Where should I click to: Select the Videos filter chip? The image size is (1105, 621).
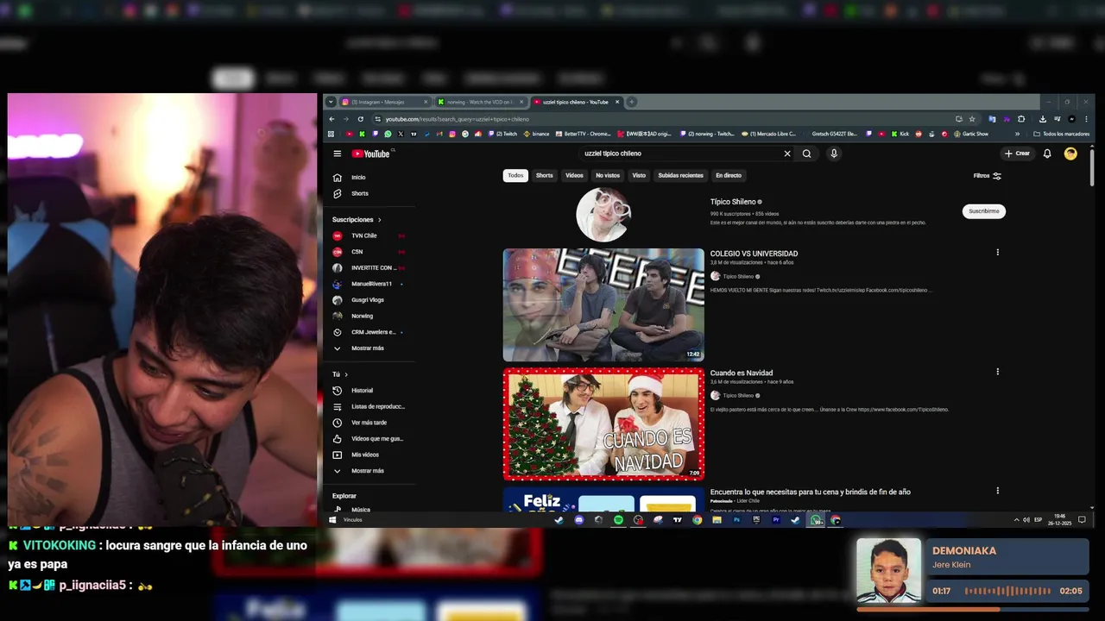coord(574,176)
